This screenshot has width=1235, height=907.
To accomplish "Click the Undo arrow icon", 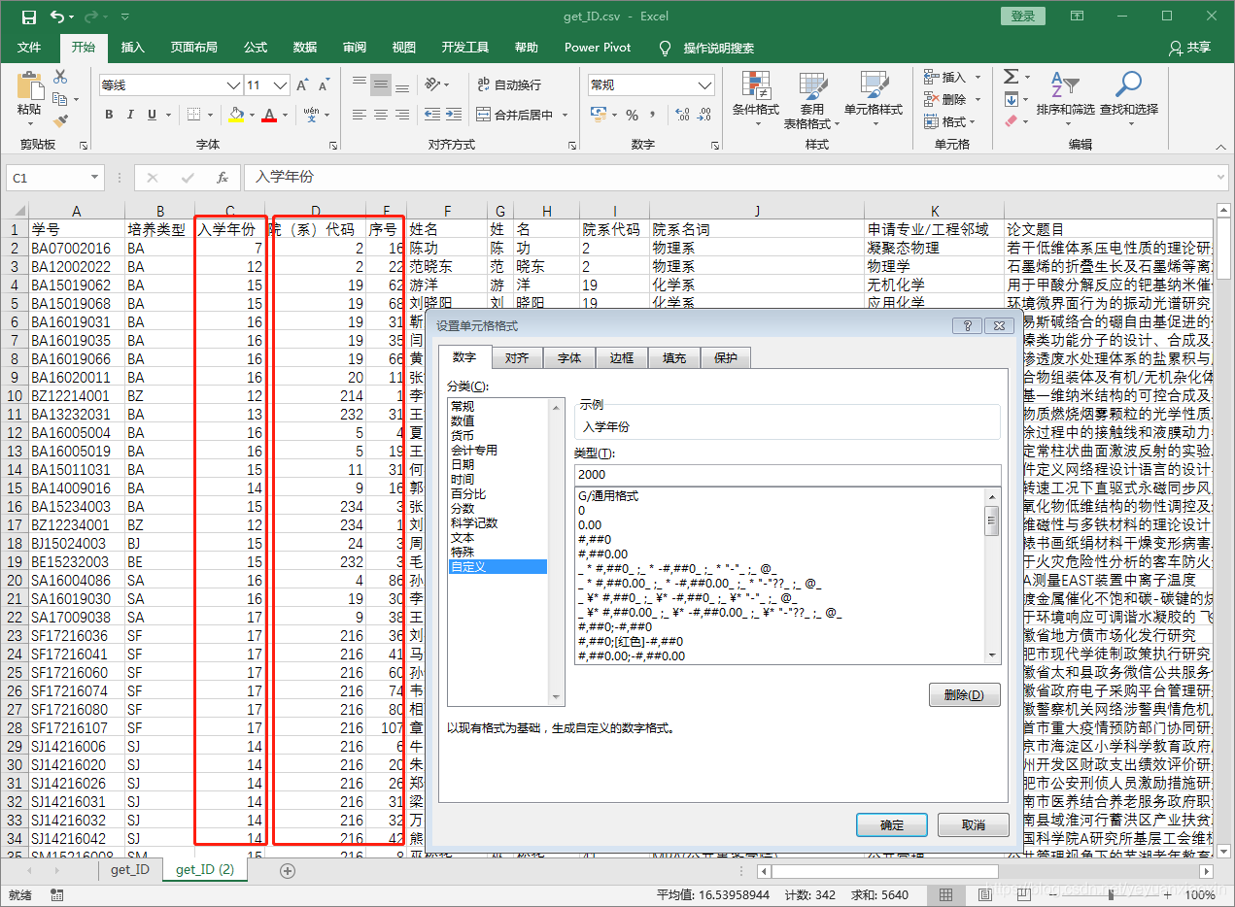I will coord(57,17).
